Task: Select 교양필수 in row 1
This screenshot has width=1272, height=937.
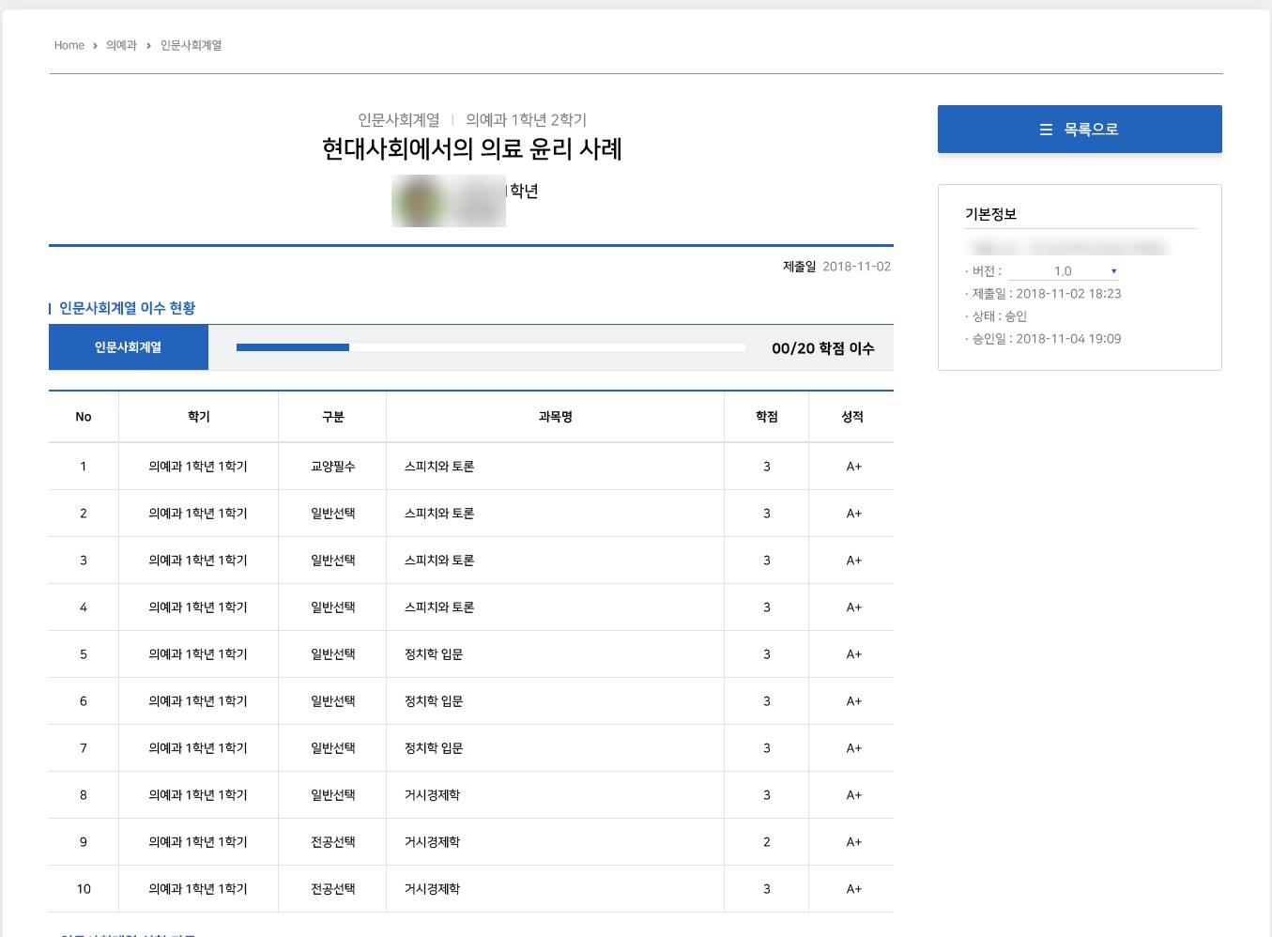Action: [x=333, y=467]
